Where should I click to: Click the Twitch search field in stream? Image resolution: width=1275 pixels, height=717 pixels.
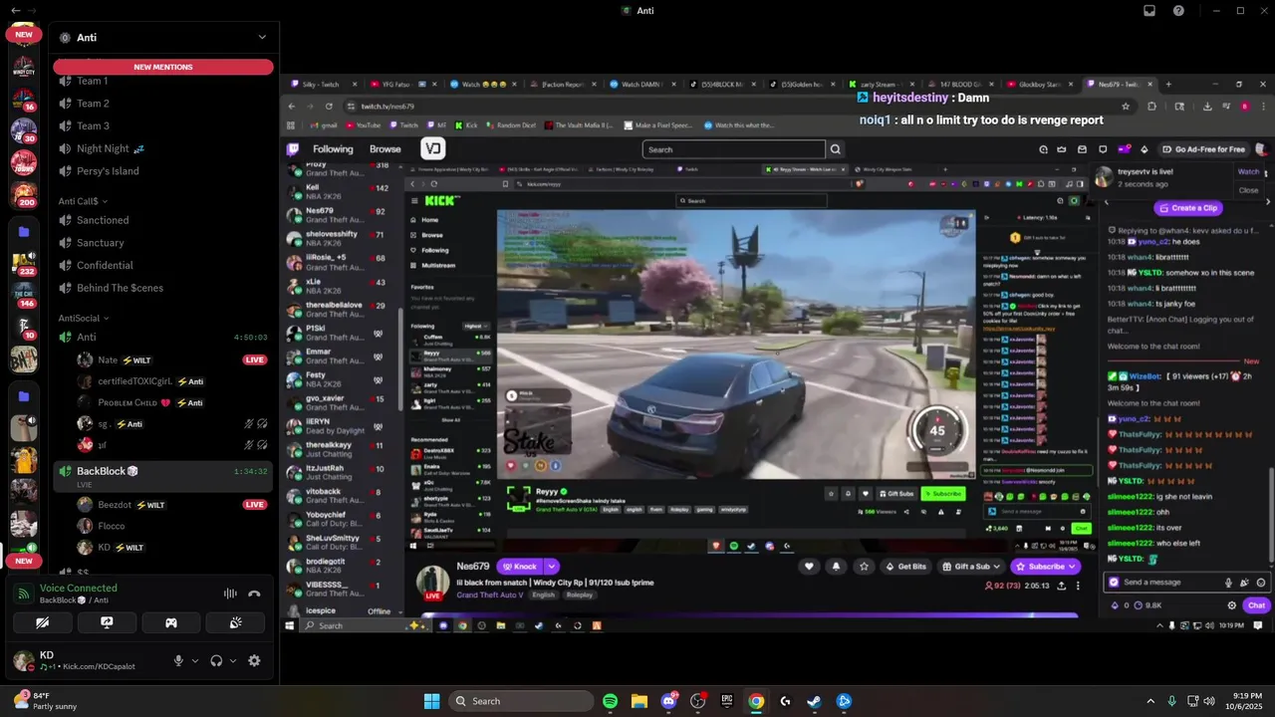tap(734, 149)
